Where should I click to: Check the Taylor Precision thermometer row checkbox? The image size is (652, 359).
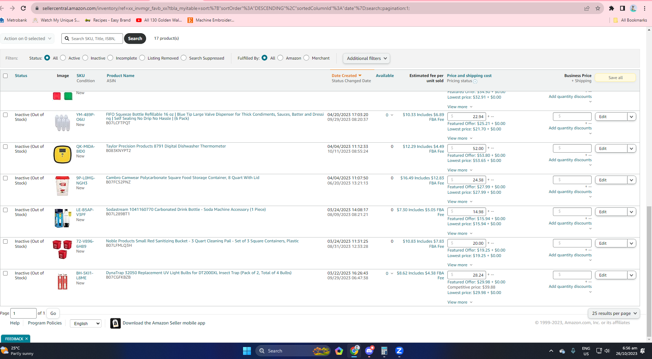tap(5, 146)
